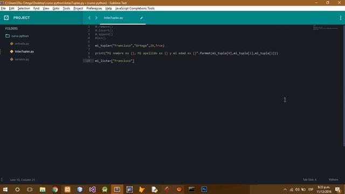
Task: Click on the mi_tupla assignment line
Action: click(129, 45)
